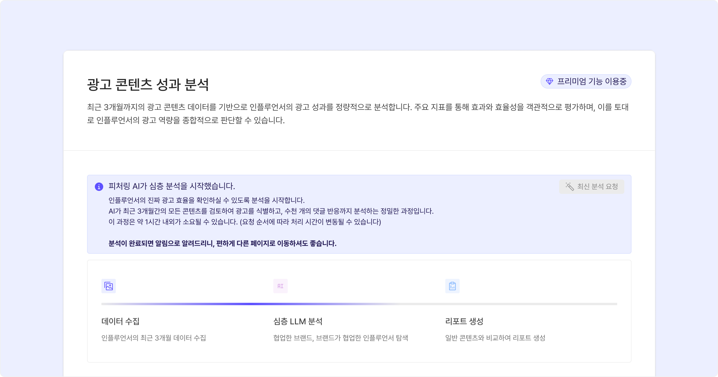
Task: Click the diamond premium icon
Action: pos(550,81)
